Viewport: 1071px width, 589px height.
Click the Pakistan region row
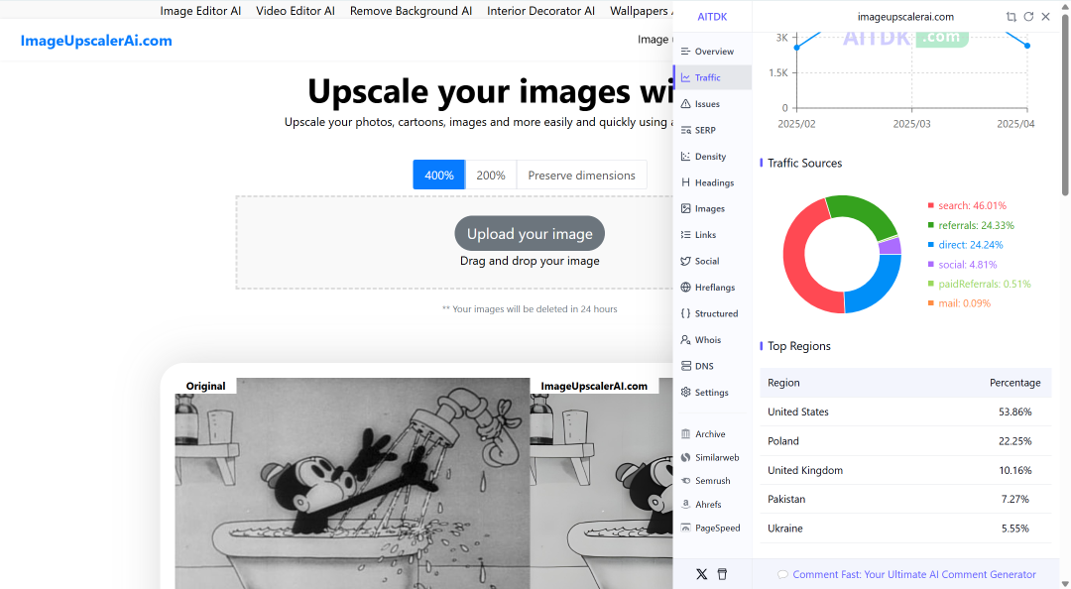(x=905, y=500)
